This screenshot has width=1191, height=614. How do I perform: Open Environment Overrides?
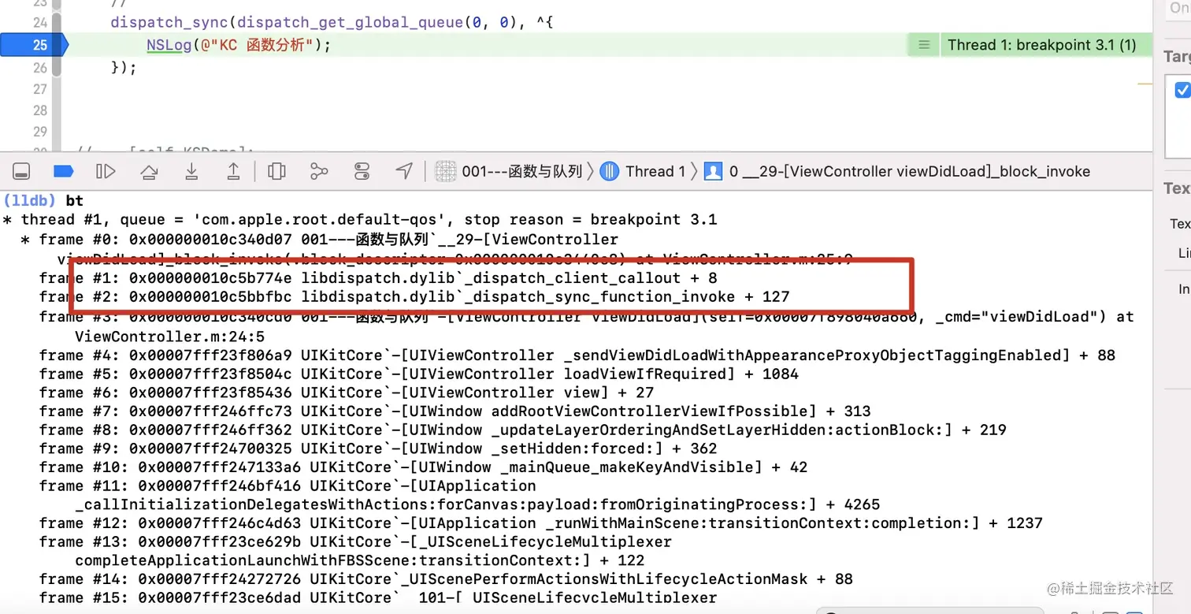pos(362,171)
